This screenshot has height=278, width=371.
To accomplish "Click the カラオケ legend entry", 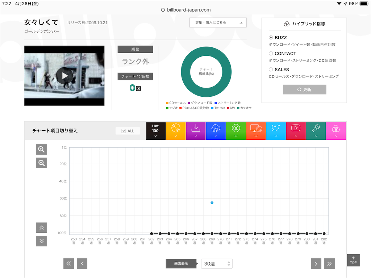I will 245,108.
